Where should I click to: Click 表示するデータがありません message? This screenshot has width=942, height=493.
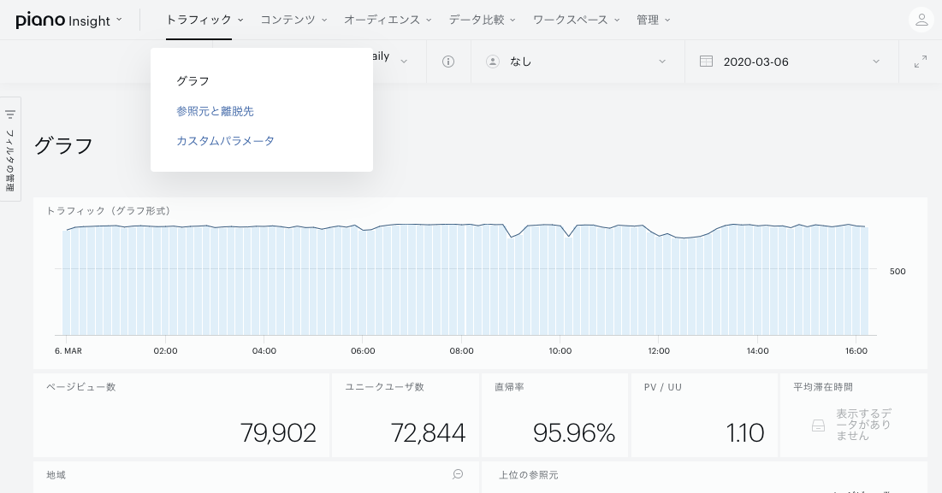(x=864, y=425)
